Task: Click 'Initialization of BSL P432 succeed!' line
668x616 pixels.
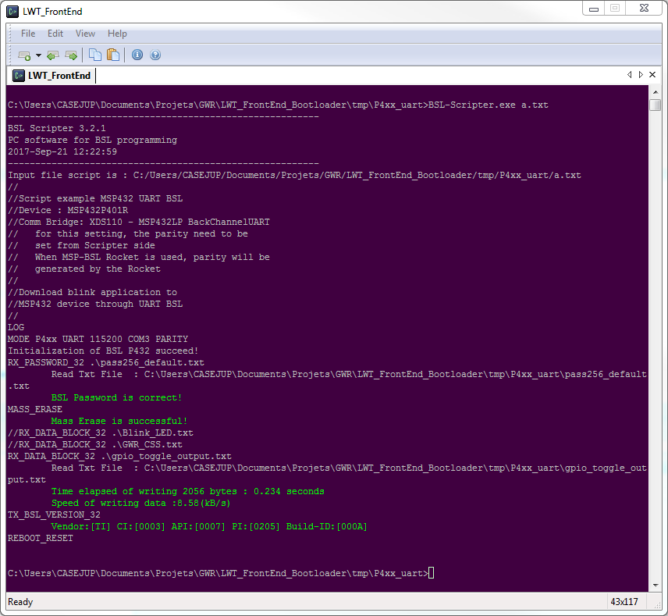Action: tap(103, 351)
